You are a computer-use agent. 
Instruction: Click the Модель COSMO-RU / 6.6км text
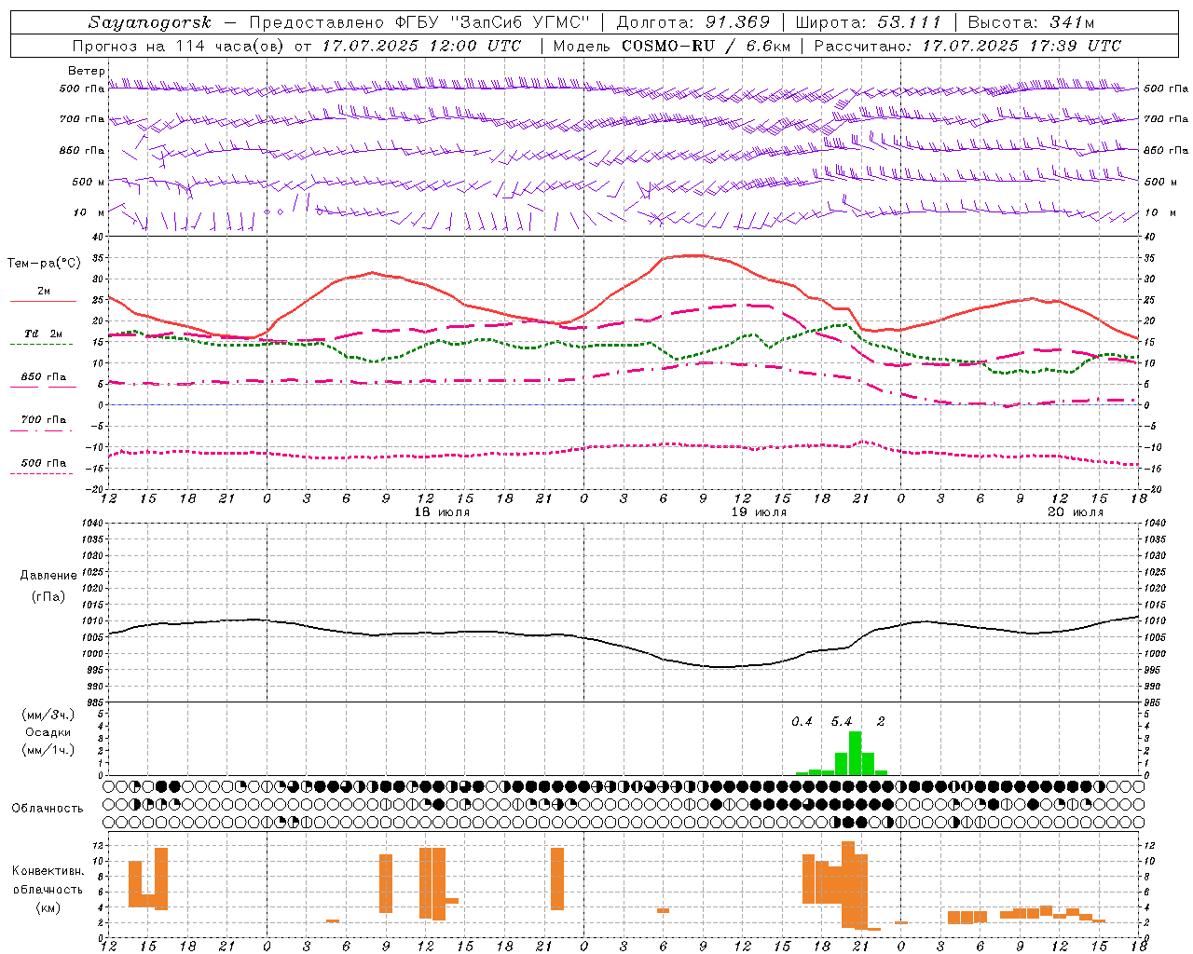[x=671, y=46]
